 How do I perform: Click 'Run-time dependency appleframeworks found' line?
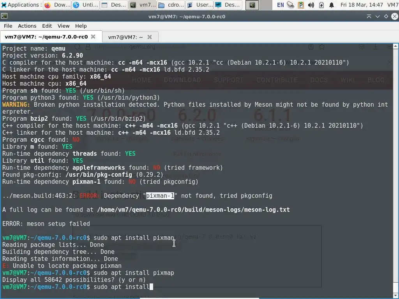113,167
